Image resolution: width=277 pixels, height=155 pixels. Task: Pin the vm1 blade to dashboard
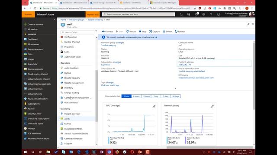[248, 24]
